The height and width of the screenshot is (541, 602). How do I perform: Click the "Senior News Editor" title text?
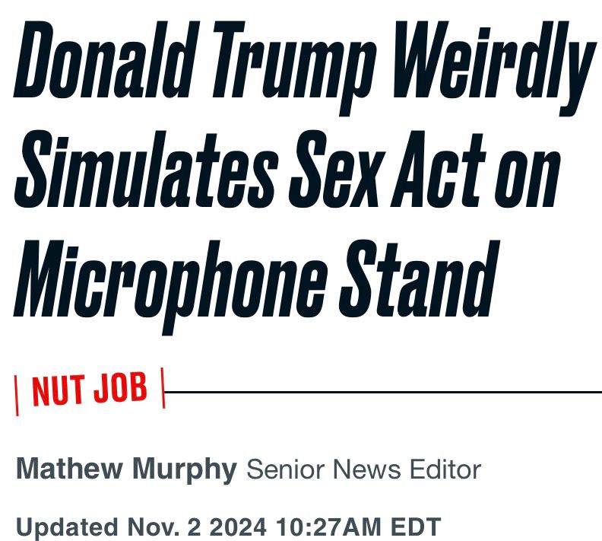click(363, 469)
